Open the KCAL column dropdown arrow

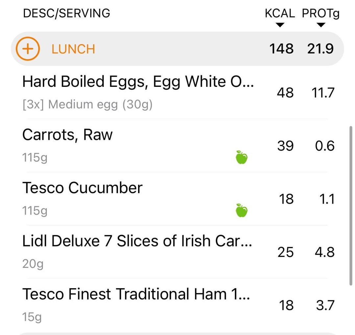pyautogui.click(x=280, y=25)
